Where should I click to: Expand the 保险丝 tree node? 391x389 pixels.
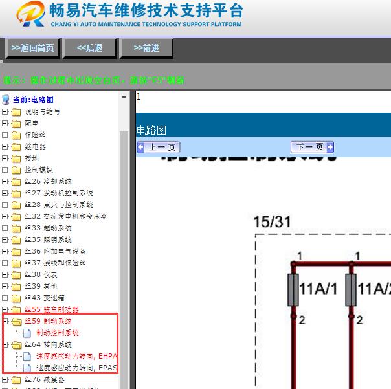point(5,135)
